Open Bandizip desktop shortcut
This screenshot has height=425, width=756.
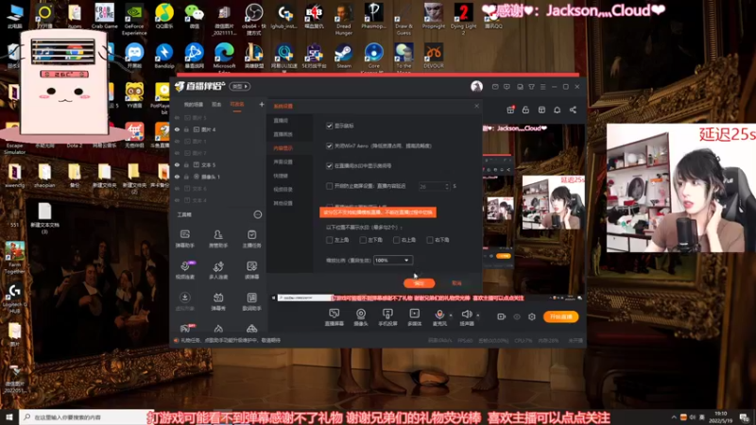pos(163,56)
